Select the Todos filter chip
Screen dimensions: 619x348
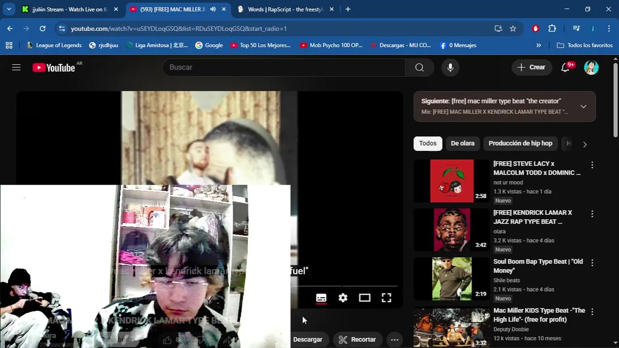coord(428,143)
